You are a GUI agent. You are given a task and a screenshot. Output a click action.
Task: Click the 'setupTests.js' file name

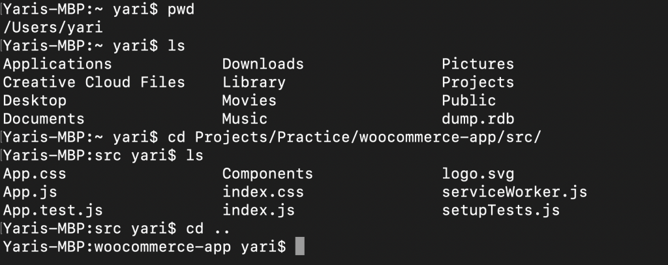click(x=500, y=211)
